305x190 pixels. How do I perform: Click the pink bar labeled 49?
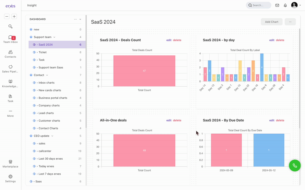144,150
